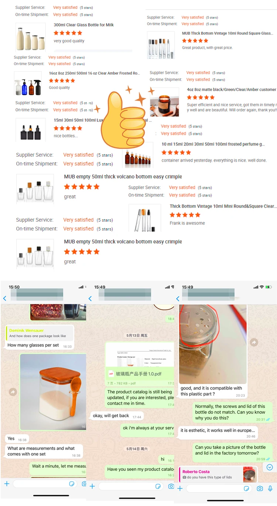Open the camera icon in the right chat
The image size is (277, 506).
[260, 488]
